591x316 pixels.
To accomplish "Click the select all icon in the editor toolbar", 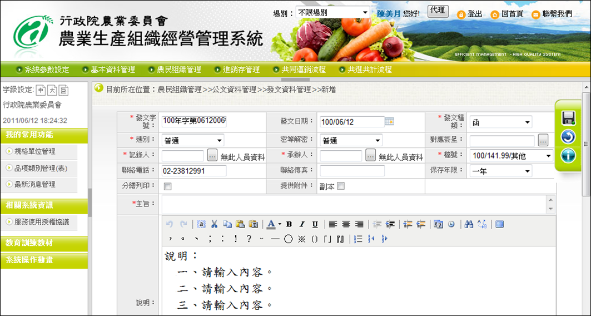I will 201,224.
